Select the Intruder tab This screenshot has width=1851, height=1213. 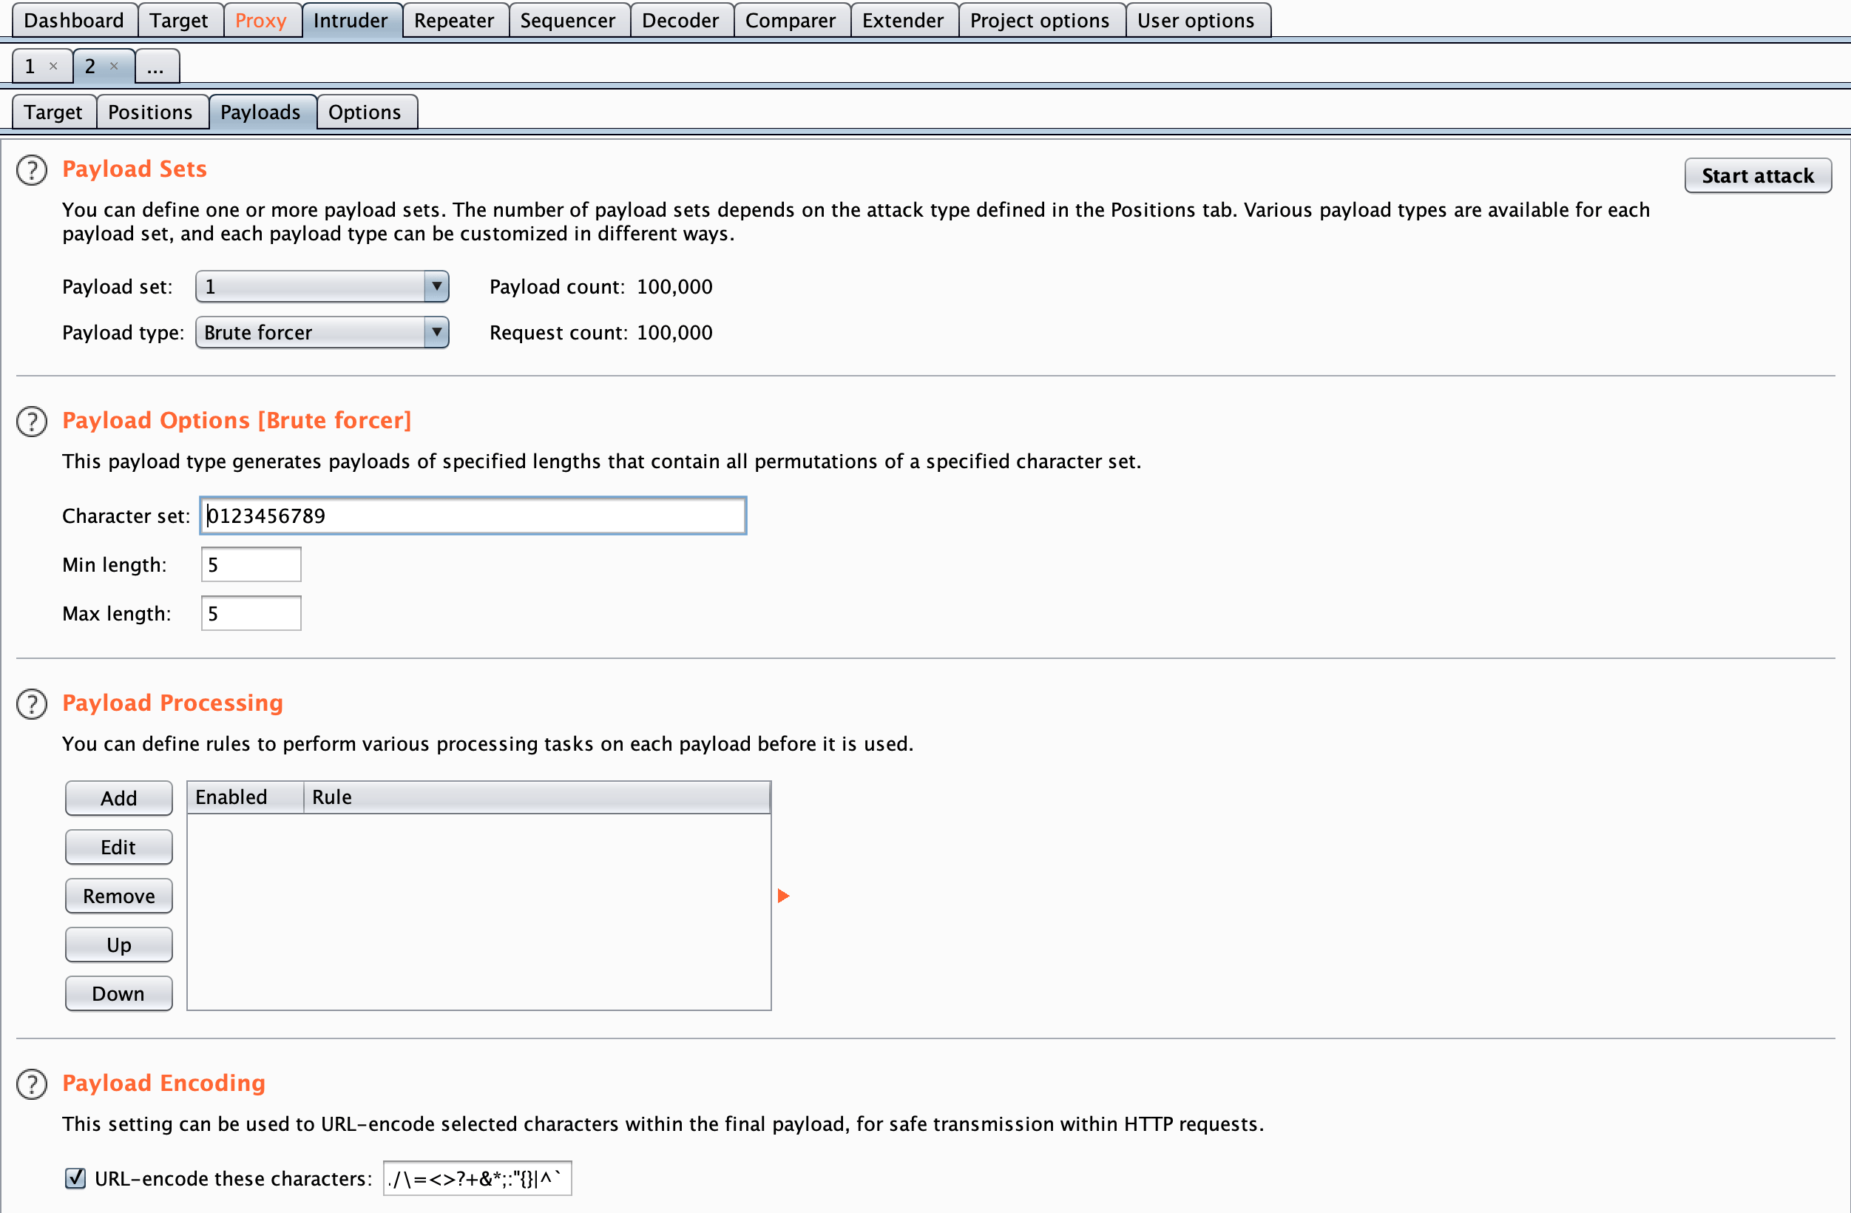coord(351,20)
